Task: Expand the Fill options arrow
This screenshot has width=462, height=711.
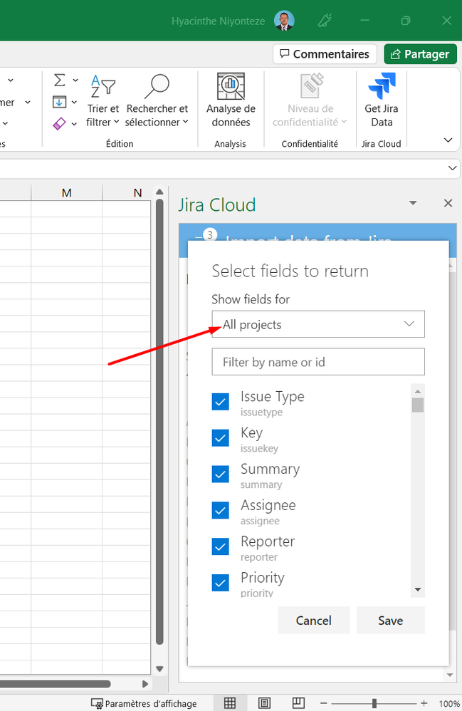Action: (74, 102)
